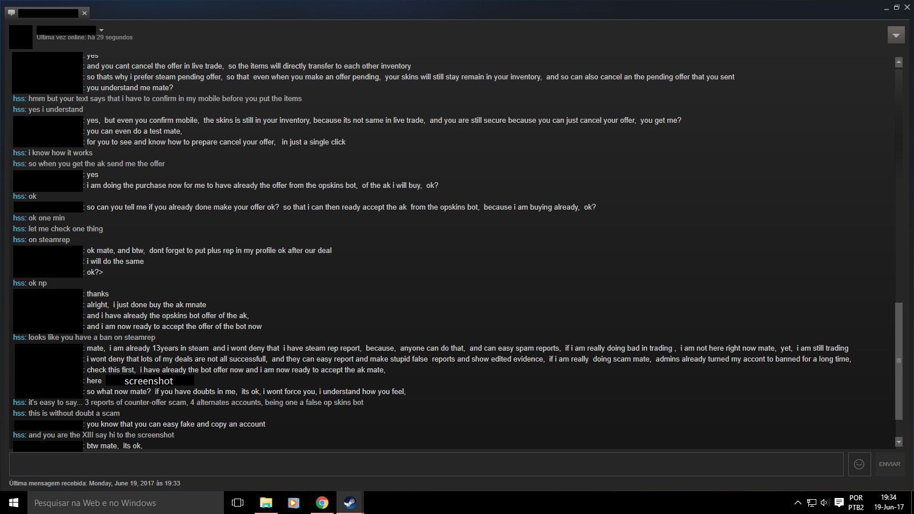Open the volume control tray icon
The image size is (914, 514).
click(825, 503)
